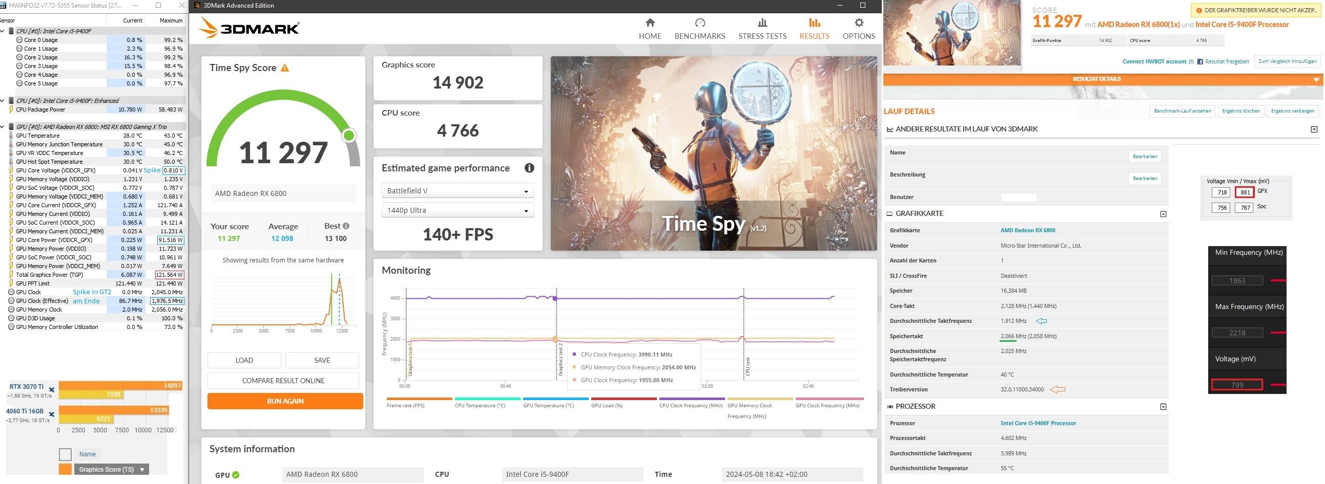The width and height of the screenshot is (1325, 484).
Task: Click the (?) help icon after Connect HWBOT account
Action: (1191, 62)
